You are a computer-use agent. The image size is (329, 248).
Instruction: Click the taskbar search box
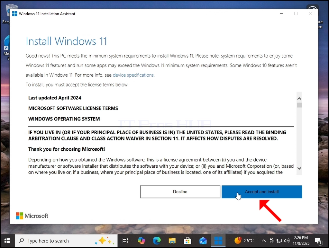66,241
